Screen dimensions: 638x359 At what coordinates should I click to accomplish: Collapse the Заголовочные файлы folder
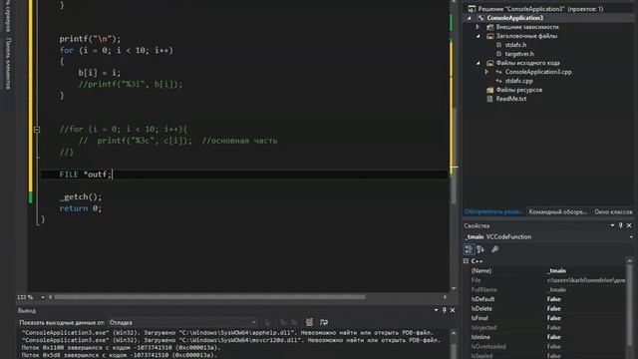pos(478,36)
